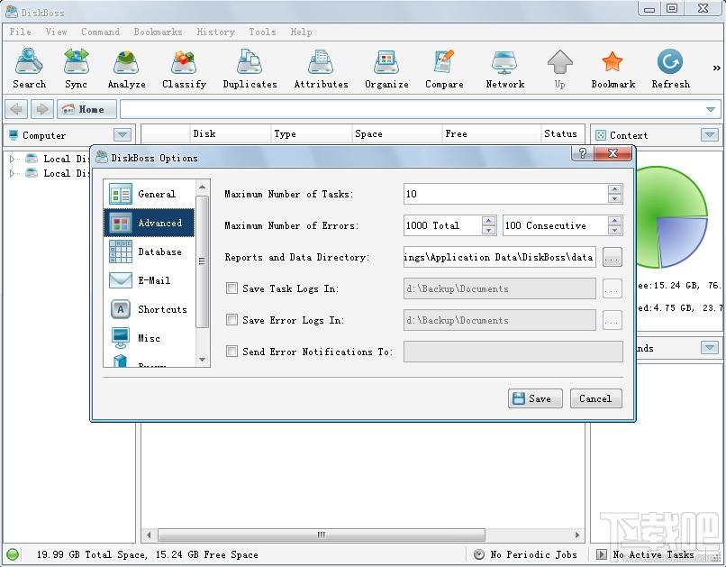
Task: Expand the first Local Disk tree node
Action: 12,159
